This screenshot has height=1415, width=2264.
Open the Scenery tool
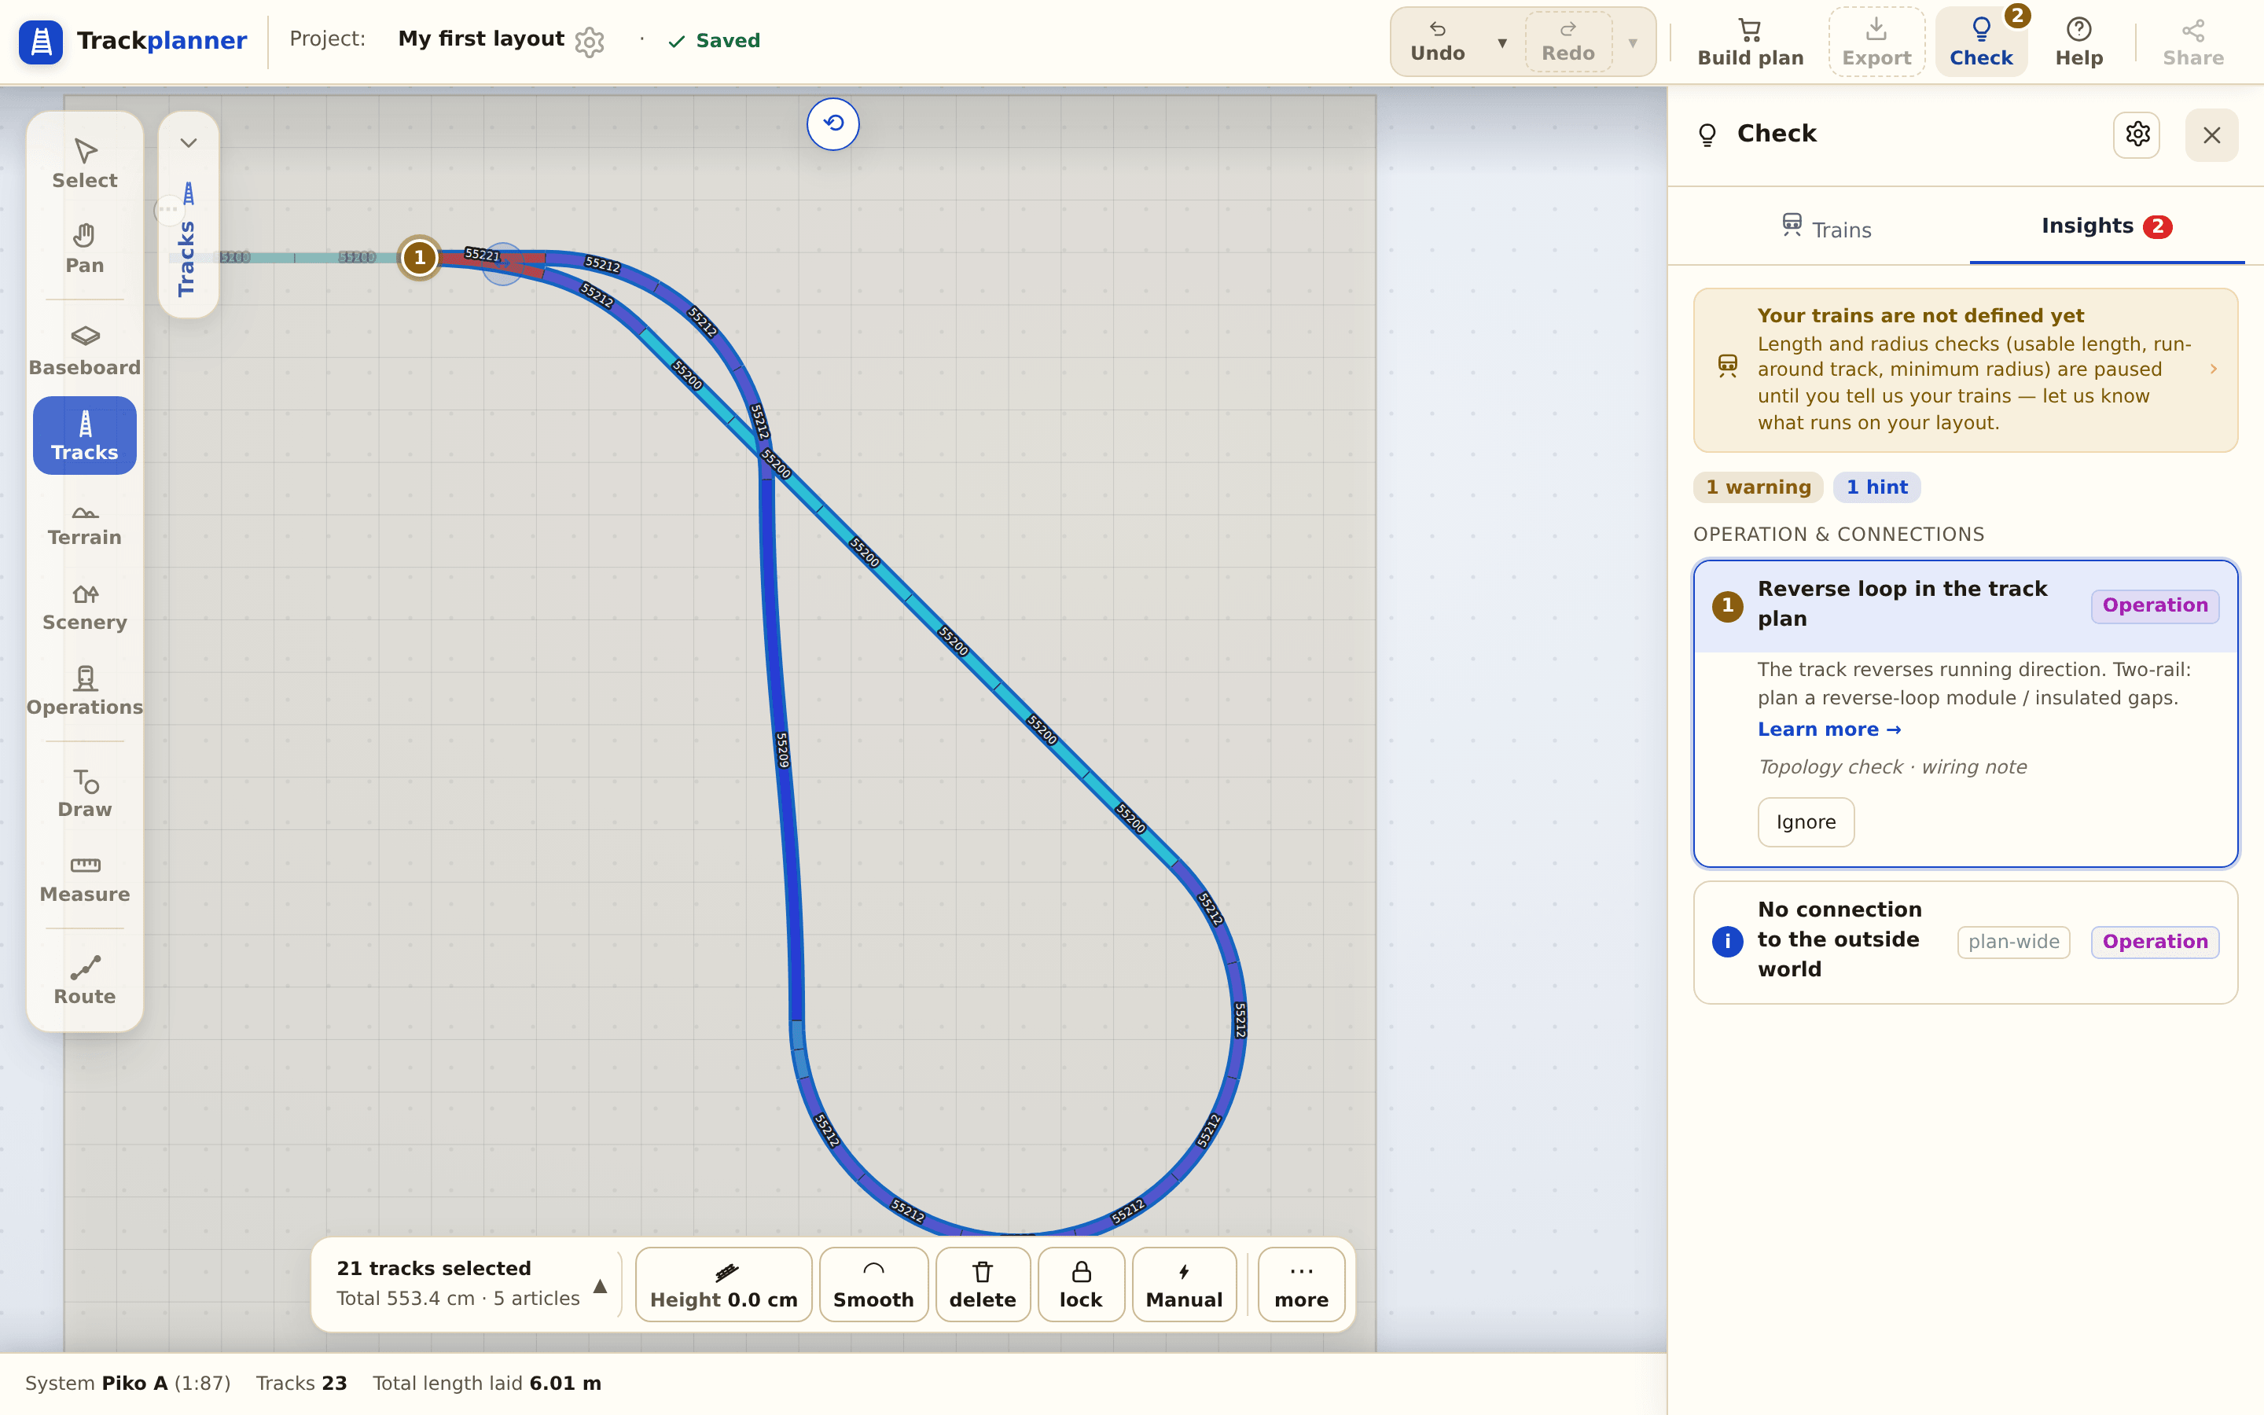pyautogui.click(x=84, y=605)
